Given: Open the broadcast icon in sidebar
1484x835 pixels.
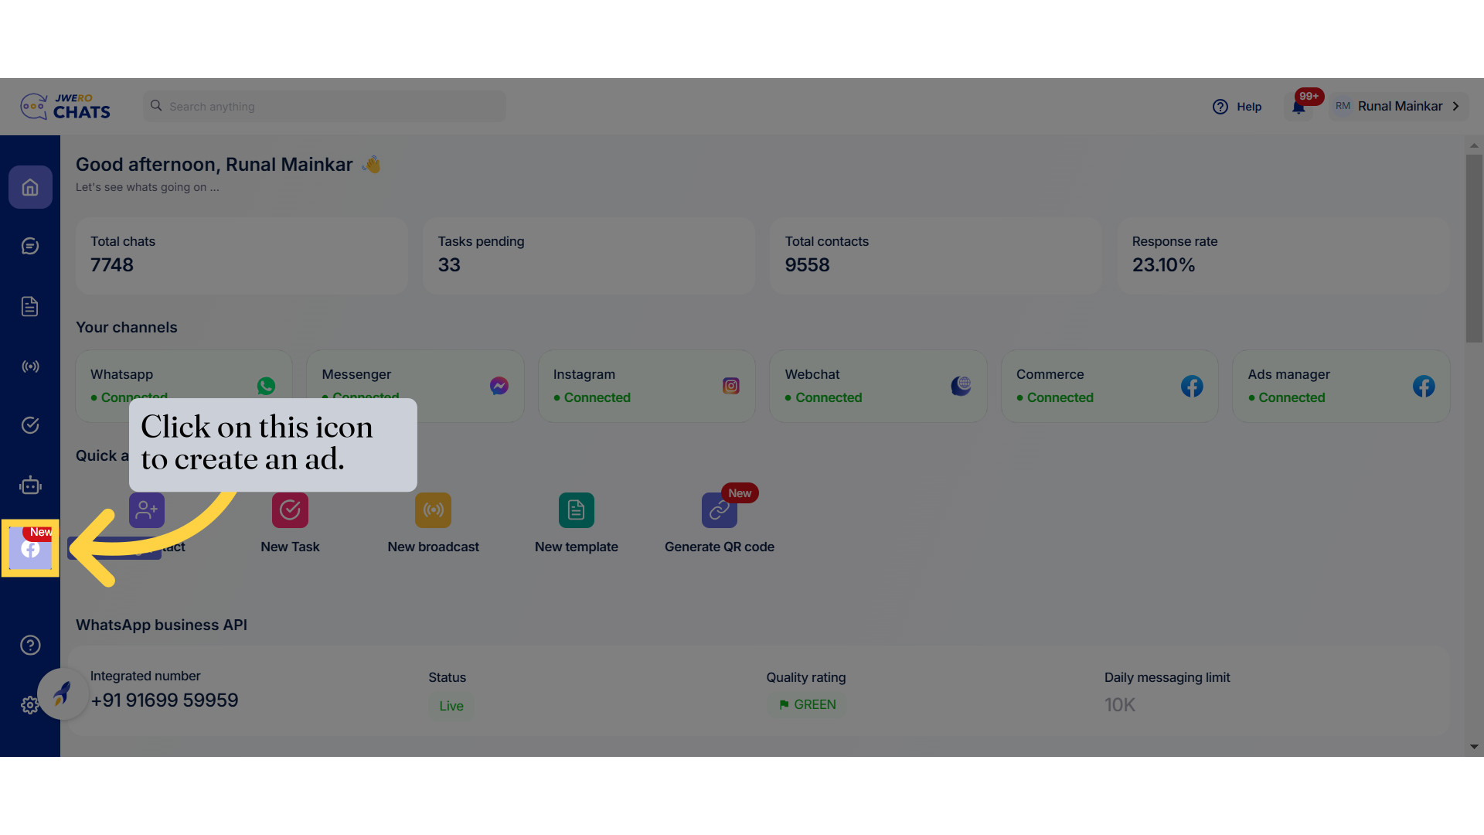Looking at the screenshot, I should coord(30,366).
